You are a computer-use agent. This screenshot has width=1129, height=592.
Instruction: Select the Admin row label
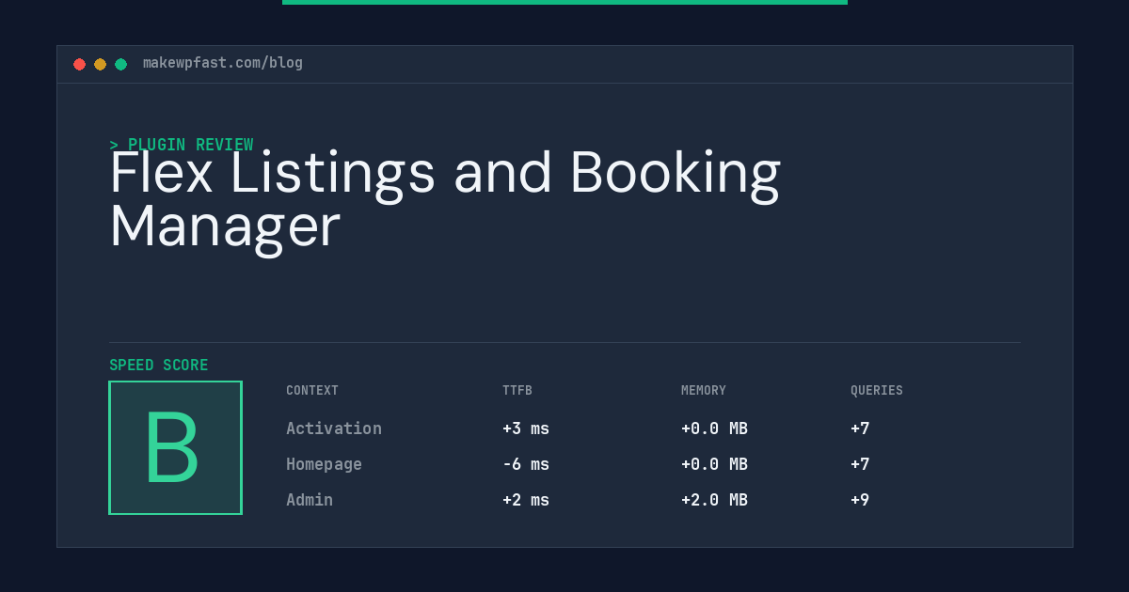pyautogui.click(x=310, y=500)
